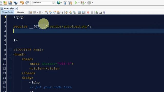164x92 pixels.
Task: Click the lightbulb hint on line 1
Action: pos(5,17)
